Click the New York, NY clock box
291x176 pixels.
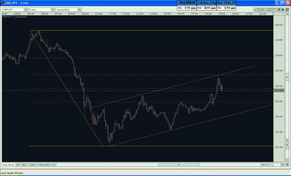click(x=226, y=6)
